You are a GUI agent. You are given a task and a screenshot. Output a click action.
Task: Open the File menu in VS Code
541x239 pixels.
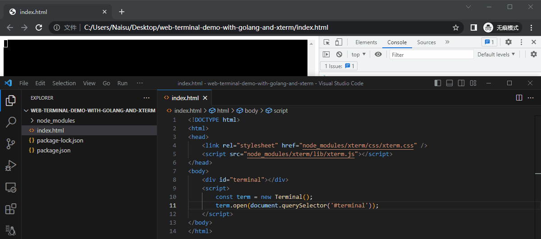[x=23, y=83]
